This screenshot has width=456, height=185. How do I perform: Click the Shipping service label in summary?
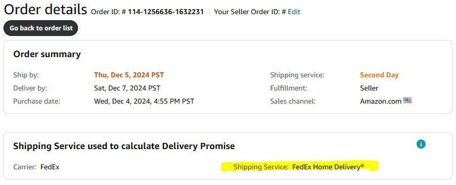(x=297, y=75)
